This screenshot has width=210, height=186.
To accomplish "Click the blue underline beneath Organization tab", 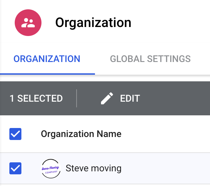I will coord(47,74).
